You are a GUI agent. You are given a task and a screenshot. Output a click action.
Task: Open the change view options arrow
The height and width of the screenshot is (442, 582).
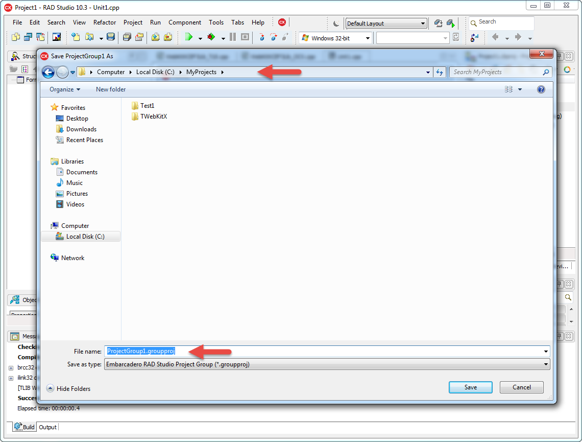(520, 89)
